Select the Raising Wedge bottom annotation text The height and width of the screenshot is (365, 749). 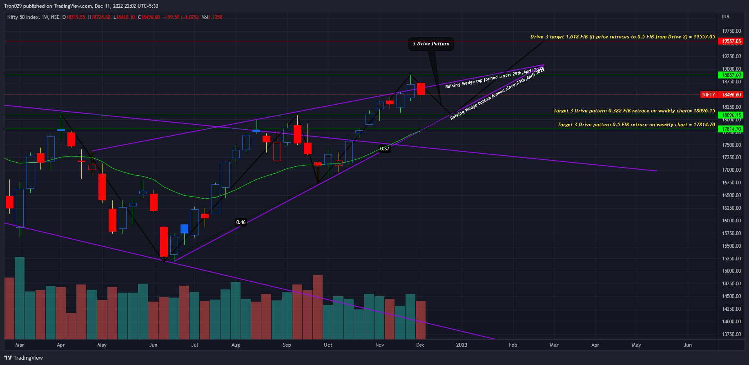(497, 94)
